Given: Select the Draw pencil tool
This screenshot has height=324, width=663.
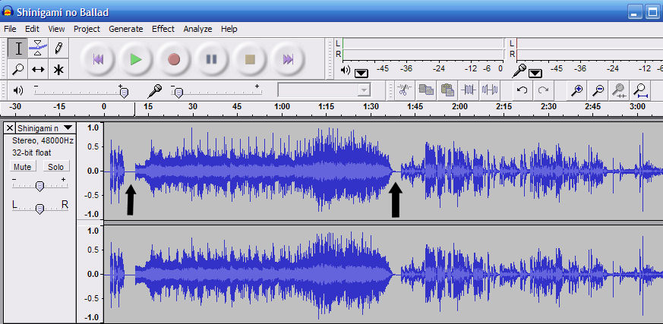Looking at the screenshot, I should [58, 49].
